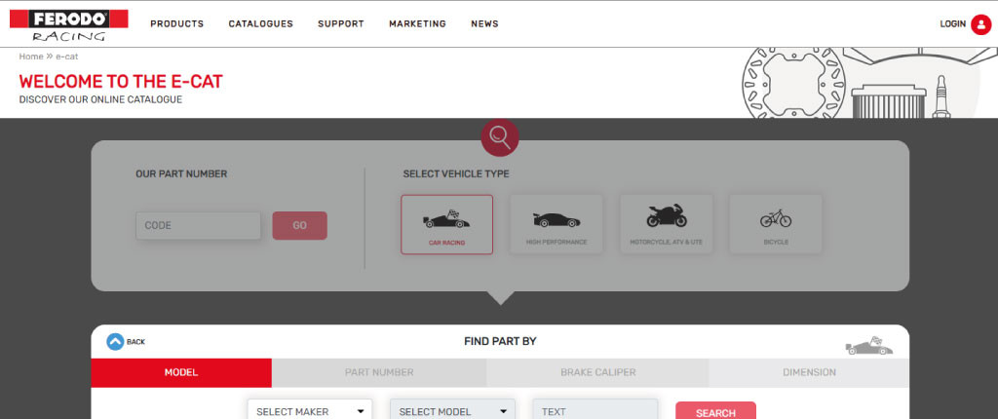This screenshot has width=998, height=419.
Task: Click the Login text link
Action: (x=953, y=24)
